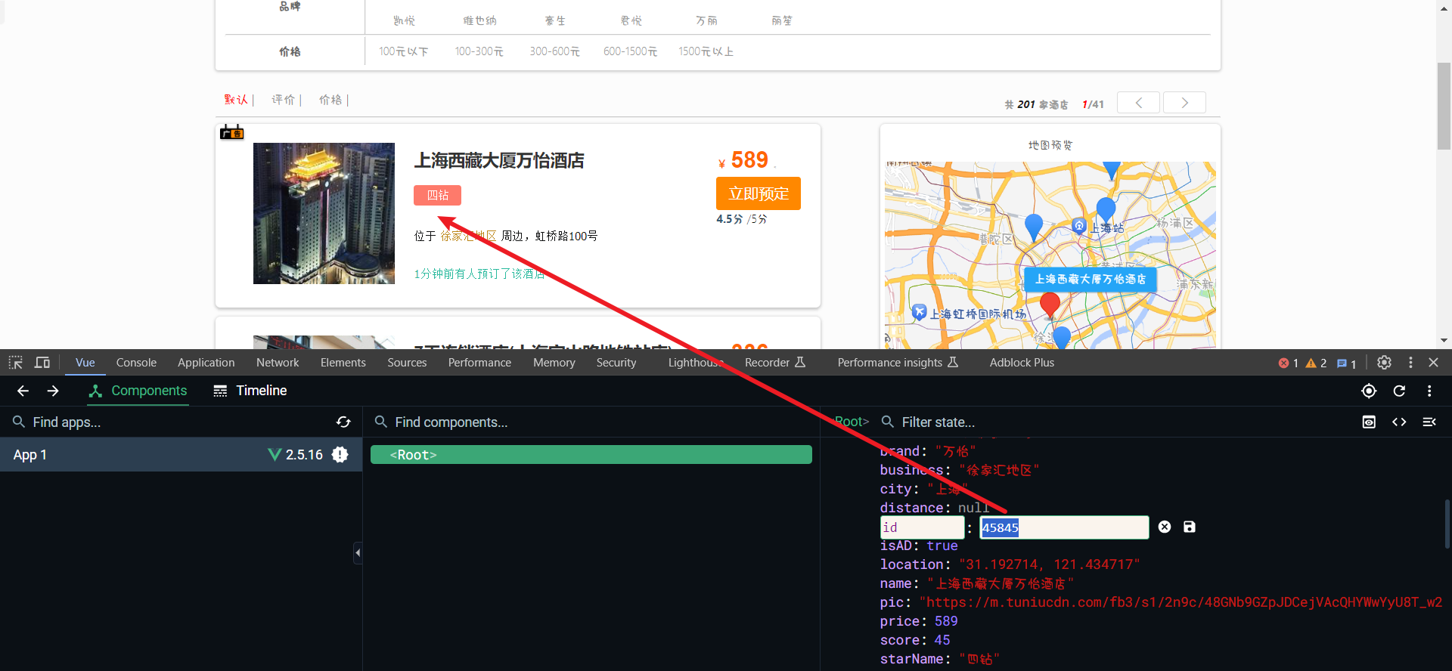The width and height of the screenshot is (1452, 671).
Task: Collapse the component tree side panel
Action: (358, 552)
